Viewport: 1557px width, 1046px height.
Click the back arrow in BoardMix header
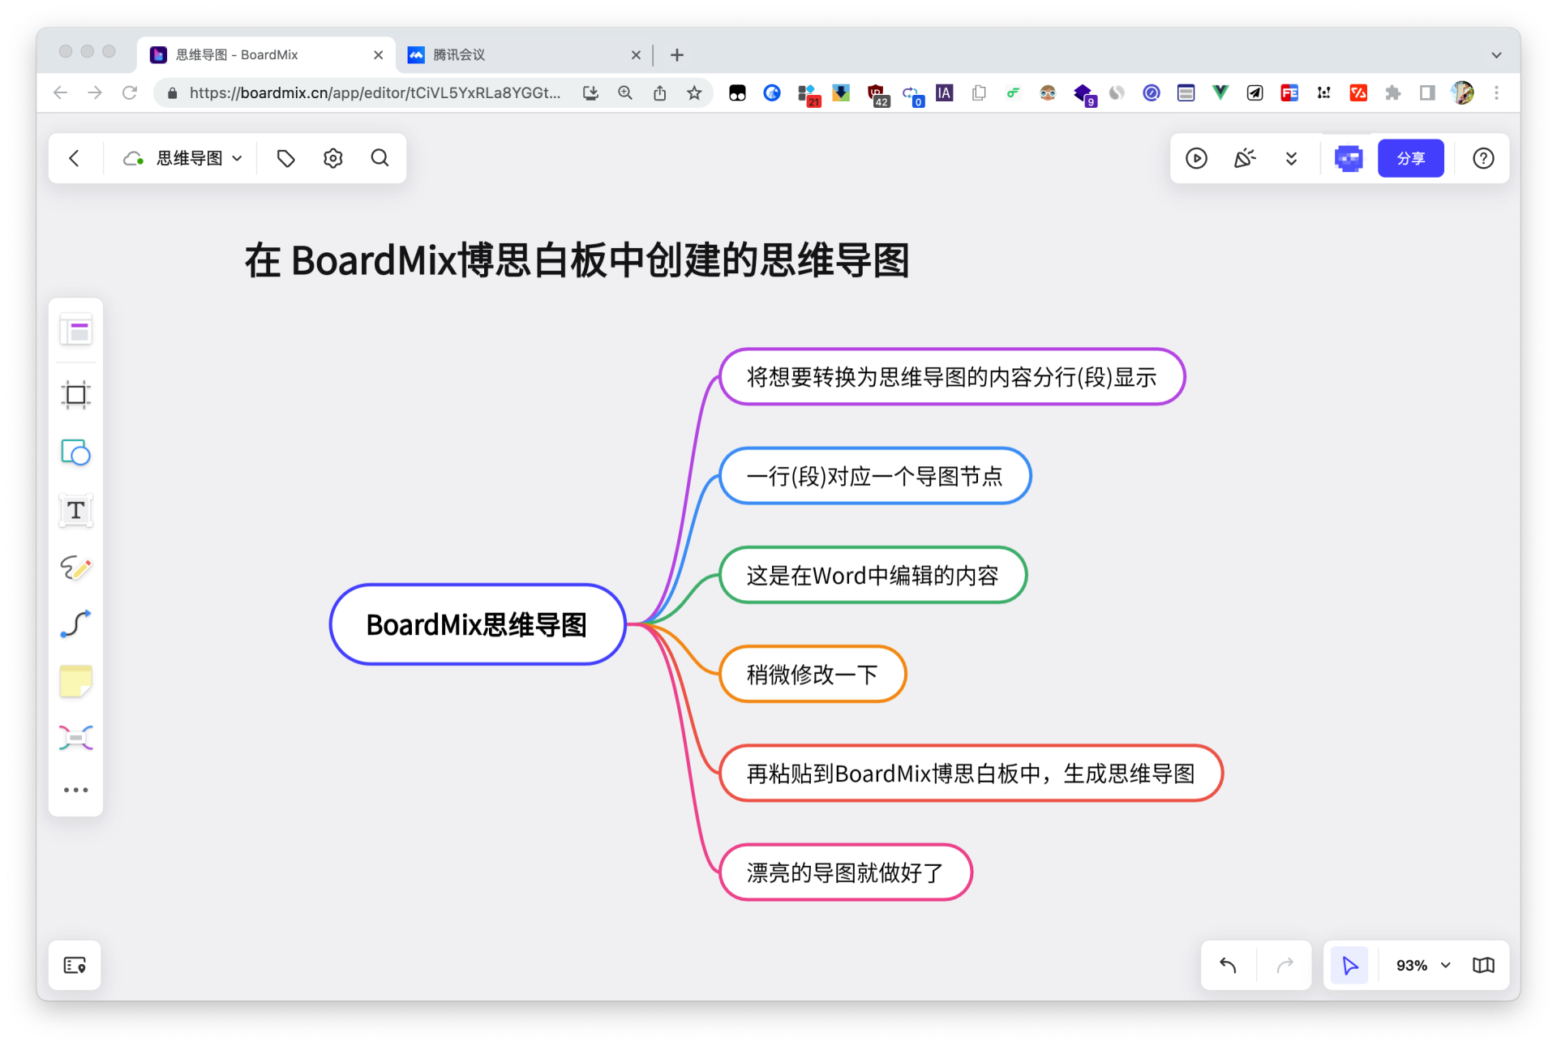coord(74,158)
